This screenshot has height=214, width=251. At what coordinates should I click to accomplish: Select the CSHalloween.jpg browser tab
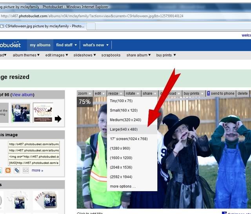point(43,26)
